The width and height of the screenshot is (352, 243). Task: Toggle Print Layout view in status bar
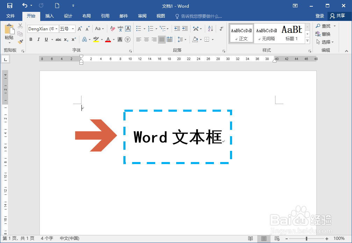pyautogui.click(x=264, y=238)
